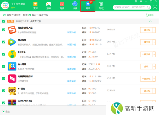Click the YY语音 raccoon app icon
159x115 pixels.
12,91
